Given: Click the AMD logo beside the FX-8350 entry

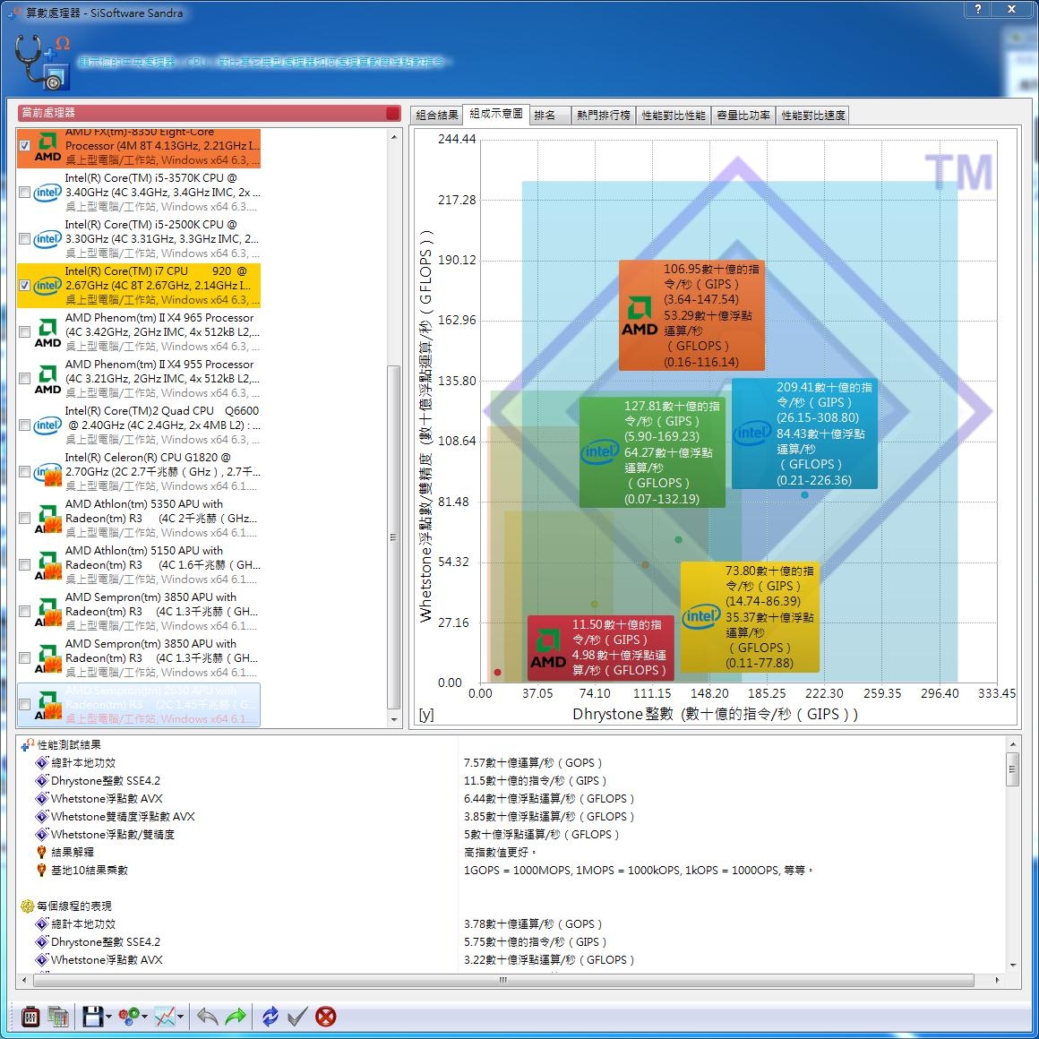Looking at the screenshot, I should tap(47, 146).
